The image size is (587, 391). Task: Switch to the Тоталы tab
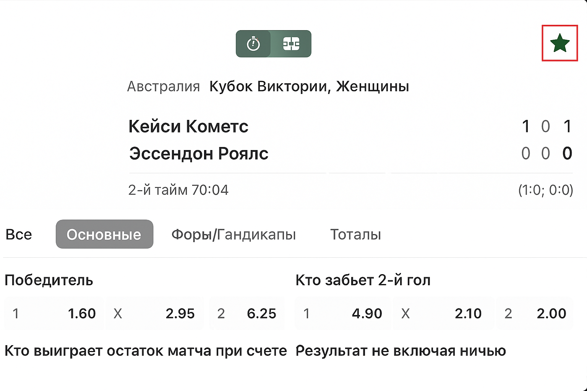point(355,234)
